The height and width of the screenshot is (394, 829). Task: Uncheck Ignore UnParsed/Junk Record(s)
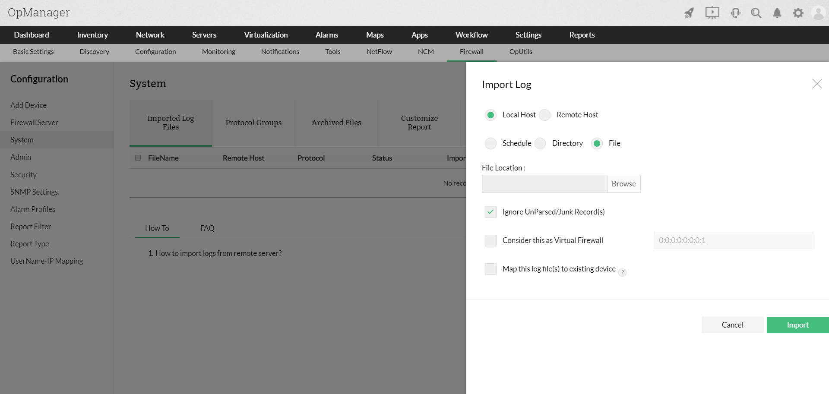pyautogui.click(x=490, y=212)
